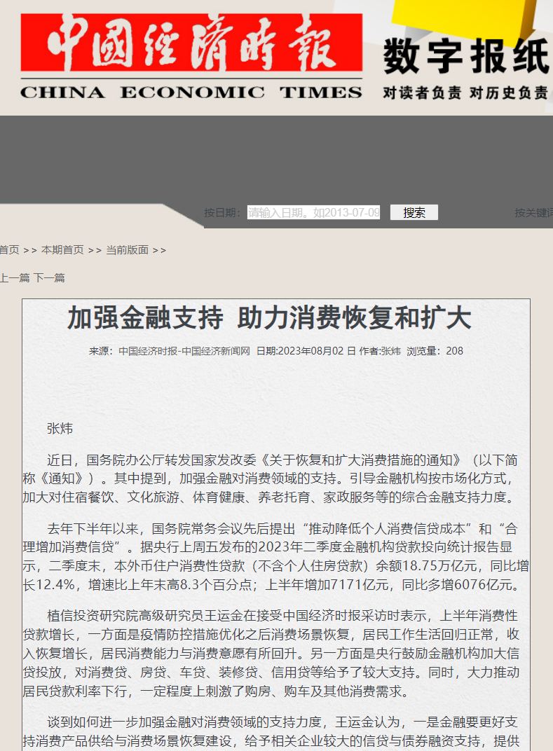
Task: Click the 作者:张炜 author field in the info line
Action: [380, 351]
